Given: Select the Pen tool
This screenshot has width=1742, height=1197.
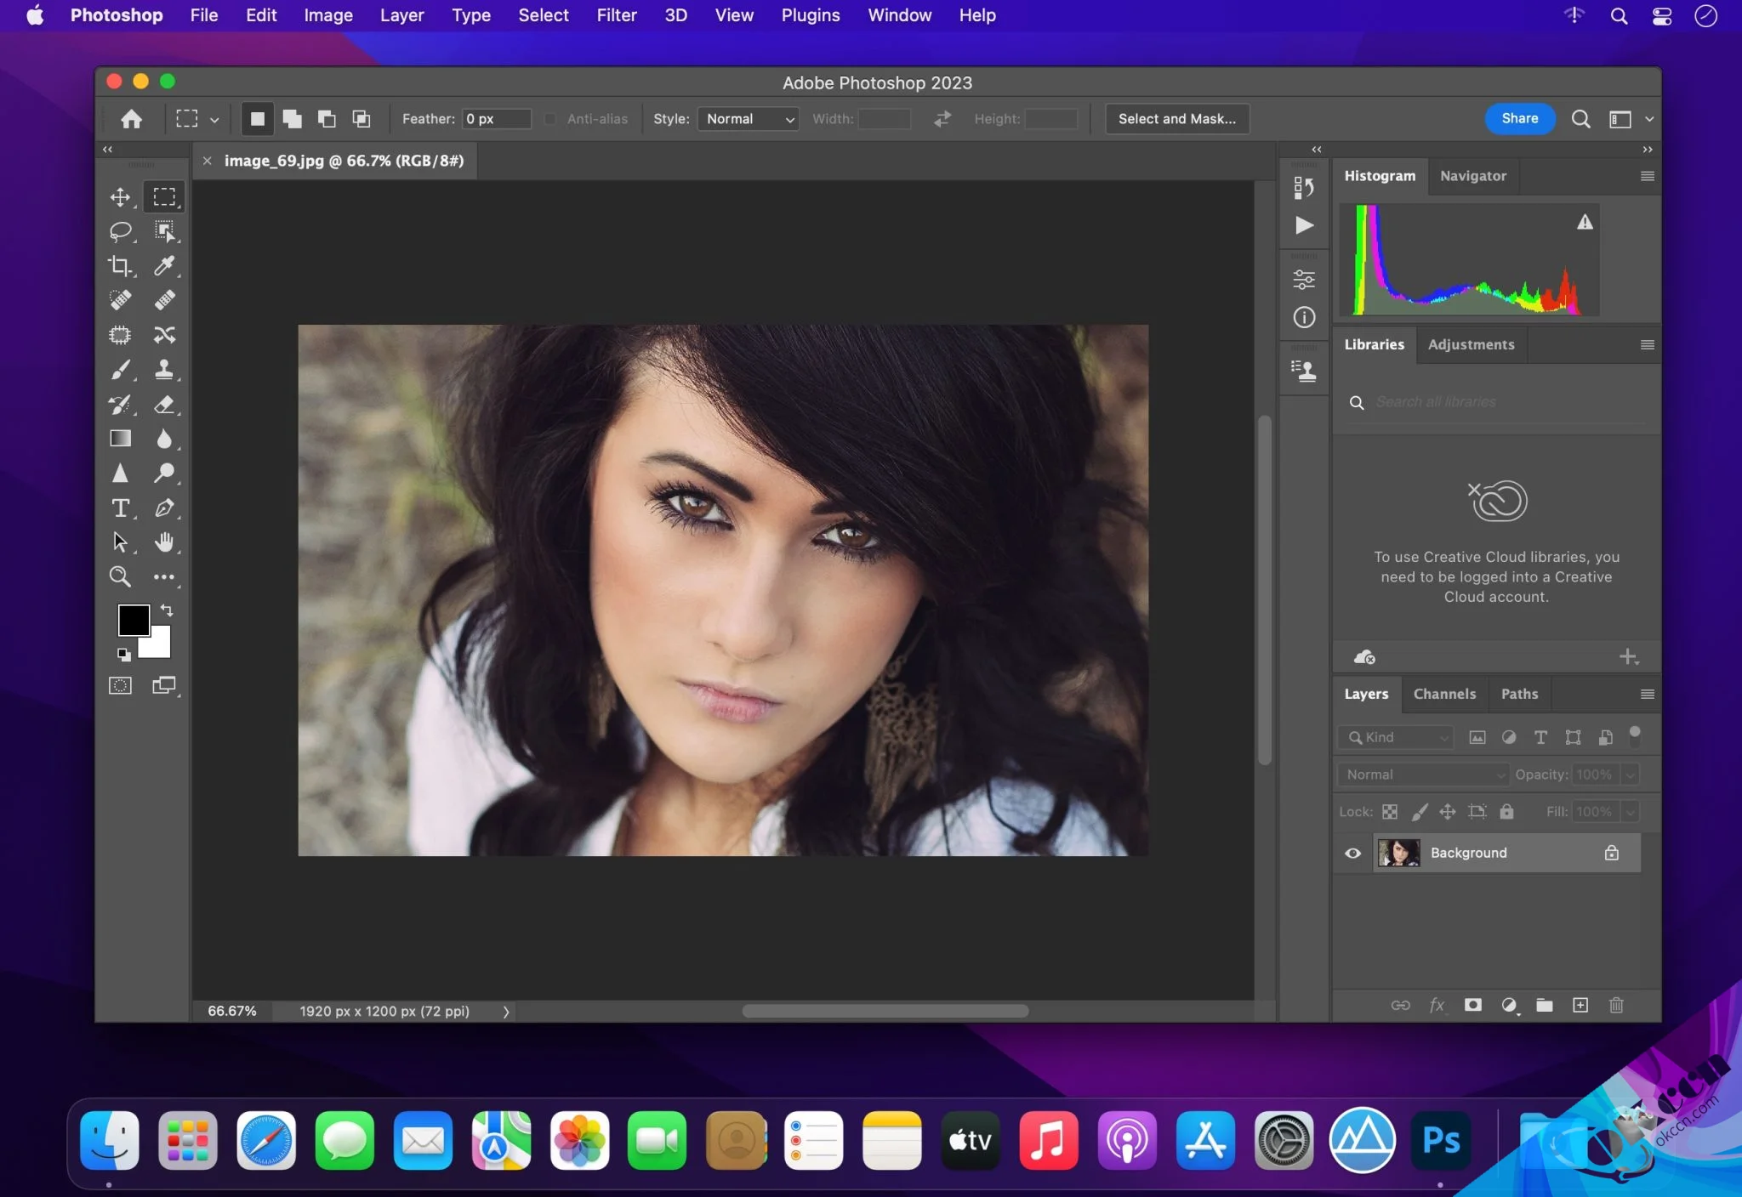Looking at the screenshot, I should (x=164, y=508).
